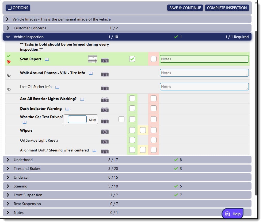Toggle the hidden-eye icon on the Walk Around Photos row
Viewport: 263px width, 224px height.
9,75
